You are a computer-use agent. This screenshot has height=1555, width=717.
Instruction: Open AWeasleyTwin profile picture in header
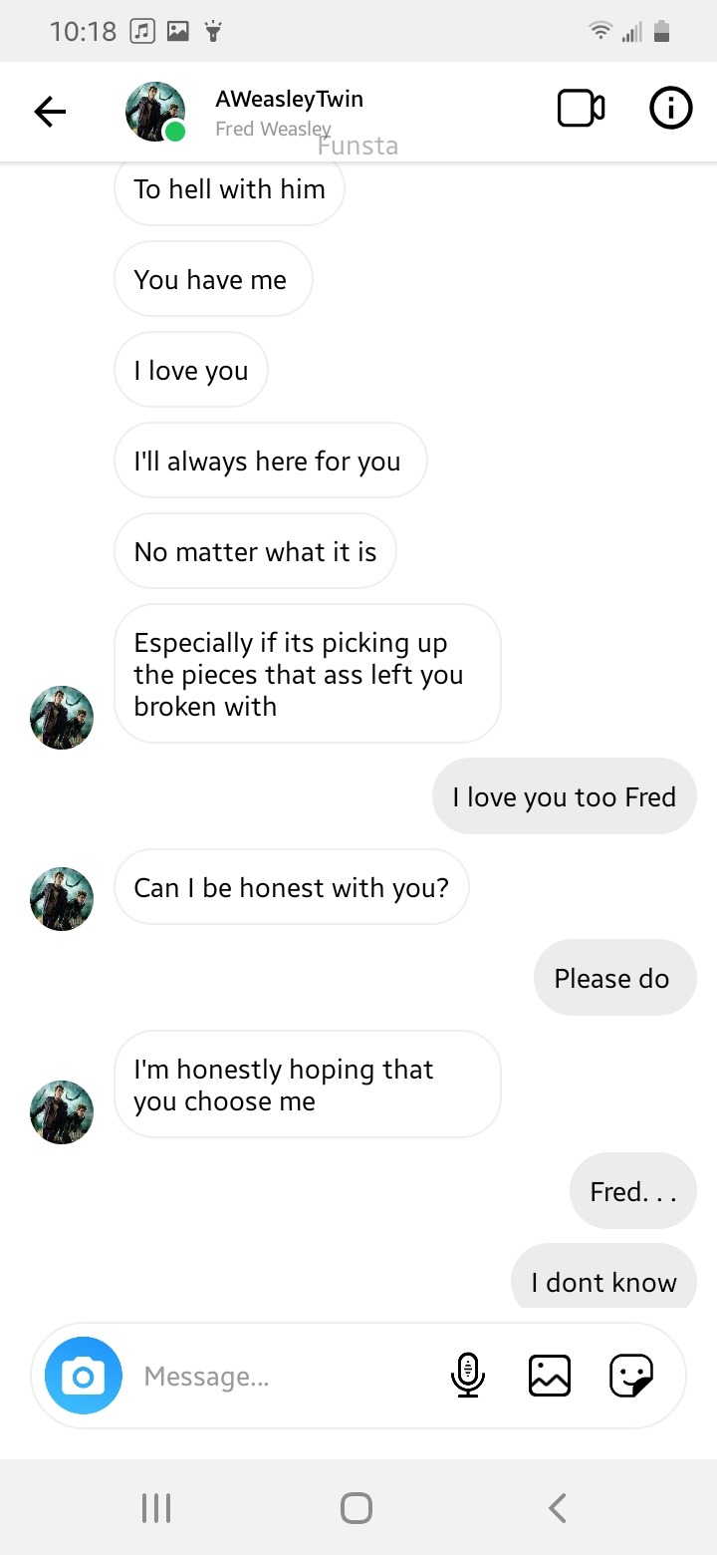tap(155, 111)
